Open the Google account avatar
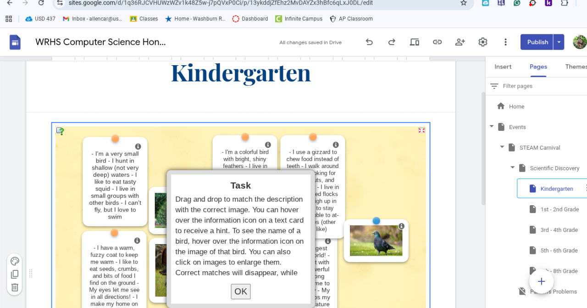 pyautogui.click(x=580, y=42)
